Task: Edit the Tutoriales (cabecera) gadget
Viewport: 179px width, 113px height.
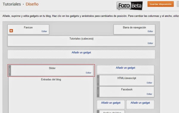Action: (150, 43)
